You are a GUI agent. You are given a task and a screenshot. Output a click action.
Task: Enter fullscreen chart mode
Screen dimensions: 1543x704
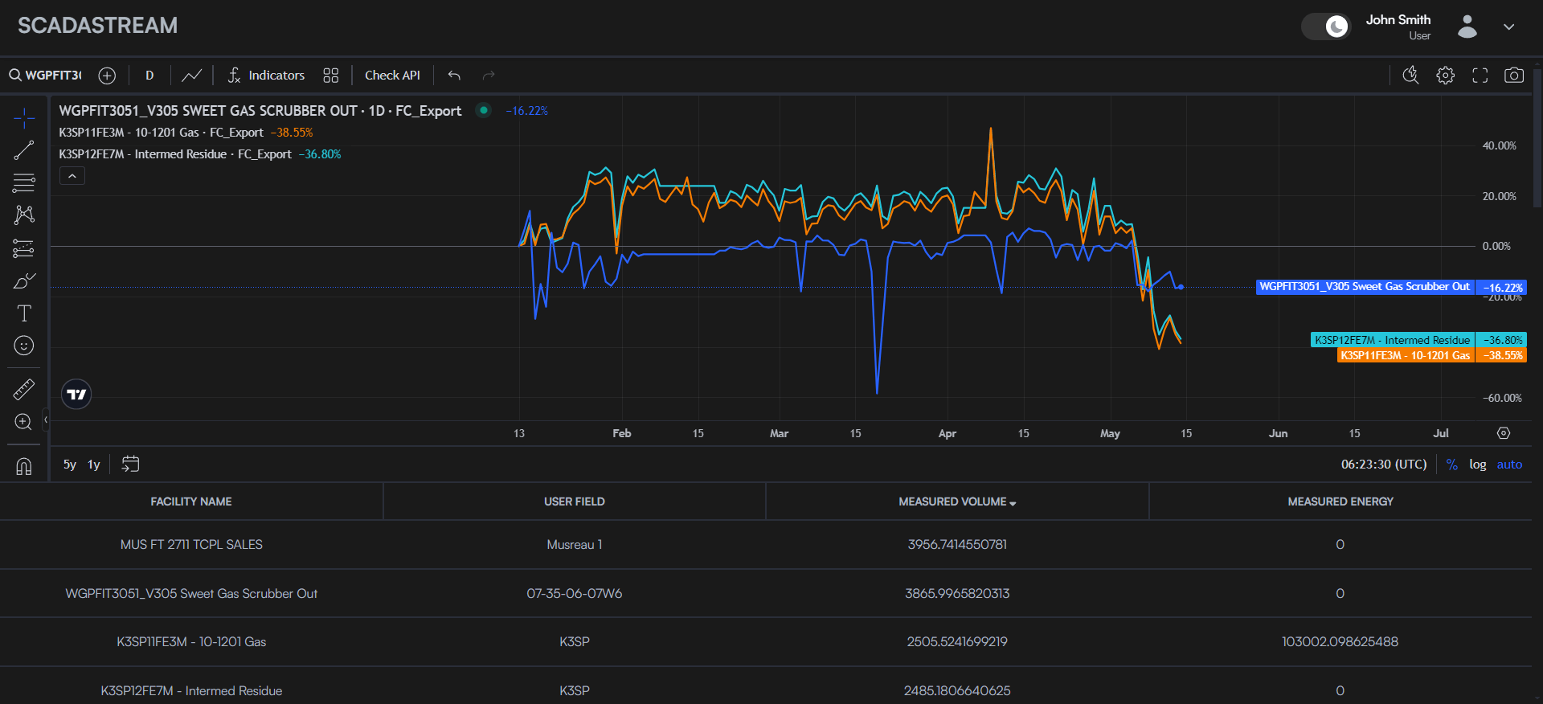click(1480, 76)
